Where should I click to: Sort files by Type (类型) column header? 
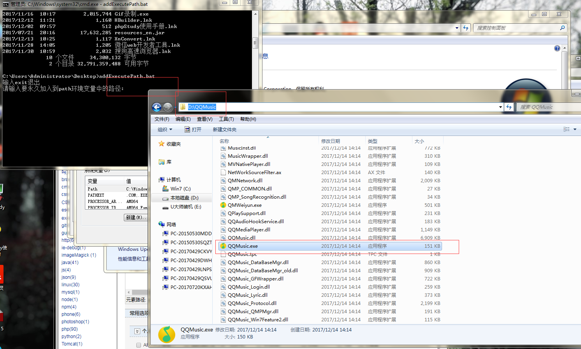click(389, 141)
